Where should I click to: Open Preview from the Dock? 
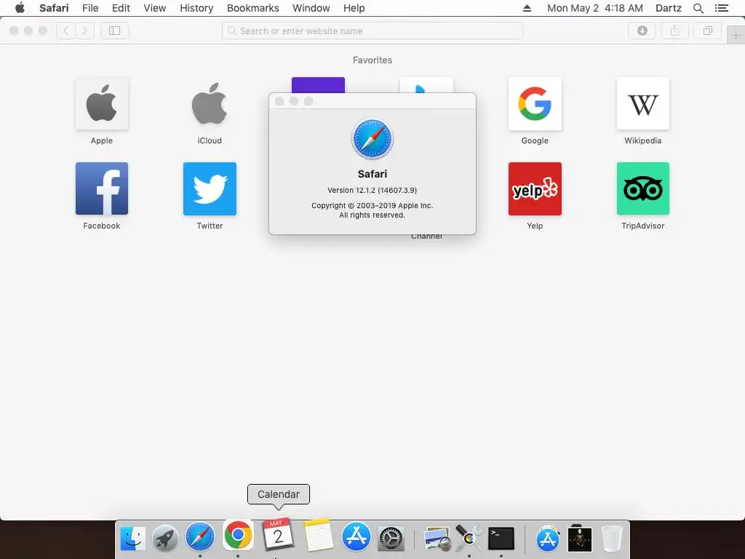tap(437, 539)
